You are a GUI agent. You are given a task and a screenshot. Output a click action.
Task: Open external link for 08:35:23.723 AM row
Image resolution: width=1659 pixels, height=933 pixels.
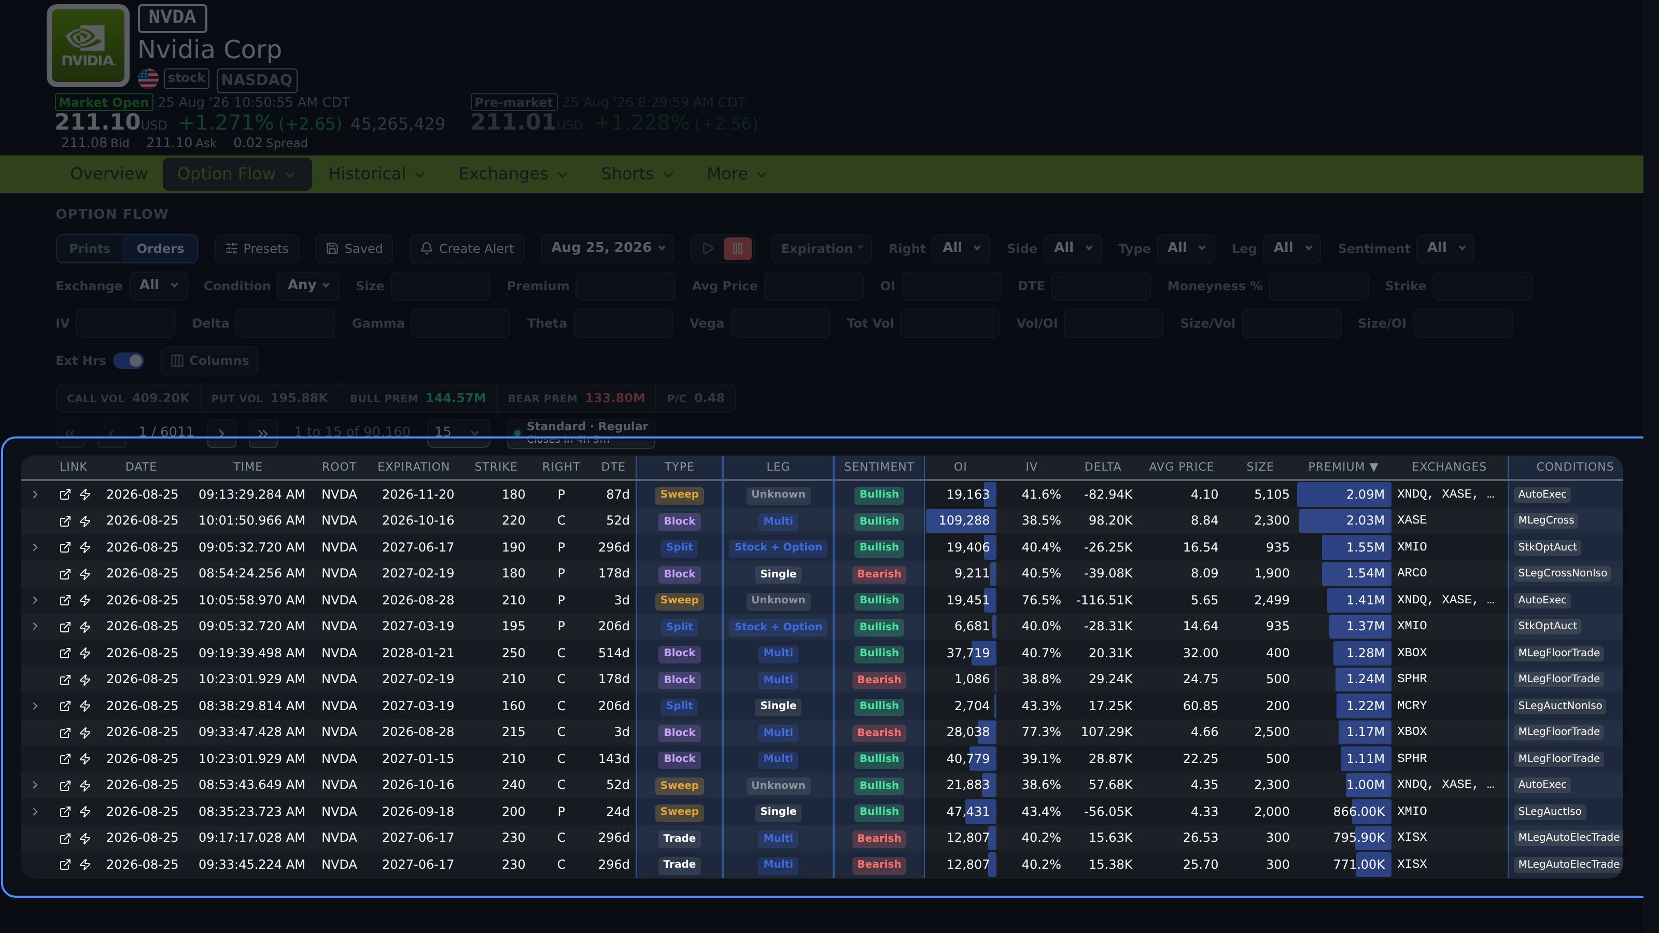click(65, 811)
